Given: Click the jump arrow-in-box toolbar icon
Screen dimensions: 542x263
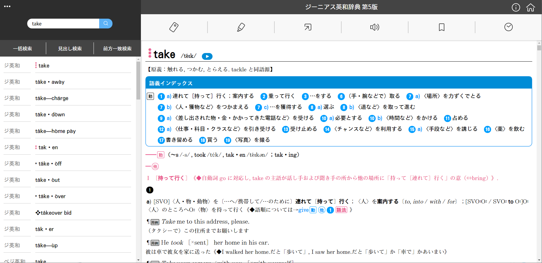Looking at the screenshot, I should (308, 27).
